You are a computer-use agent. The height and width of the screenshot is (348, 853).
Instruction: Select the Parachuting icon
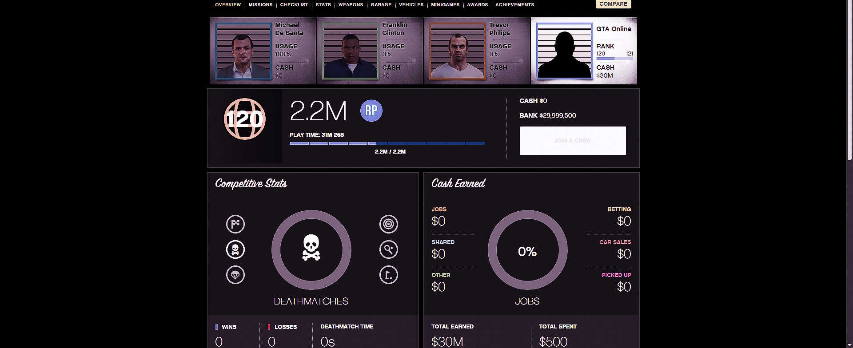[x=235, y=275]
